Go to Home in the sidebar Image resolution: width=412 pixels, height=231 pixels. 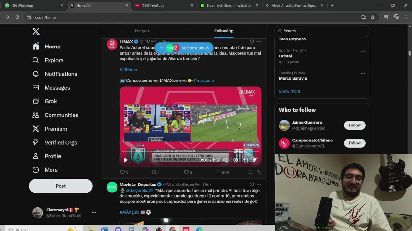click(46, 47)
